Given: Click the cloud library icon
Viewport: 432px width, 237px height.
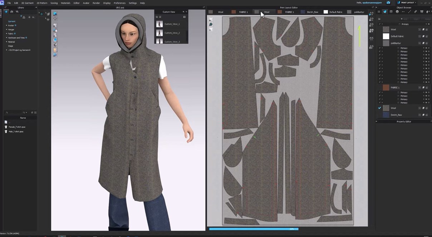Looking at the screenshot, I should click(12, 11).
